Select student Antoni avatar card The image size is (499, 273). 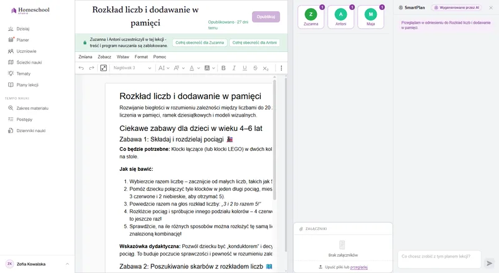[341, 17]
